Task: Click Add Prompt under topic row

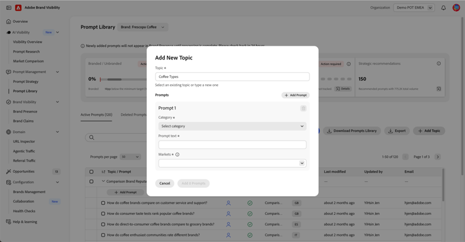Action: click(125, 192)
